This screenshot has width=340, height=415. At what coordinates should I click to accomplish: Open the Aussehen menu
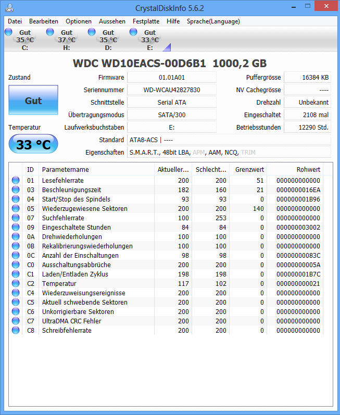(112, 21)
